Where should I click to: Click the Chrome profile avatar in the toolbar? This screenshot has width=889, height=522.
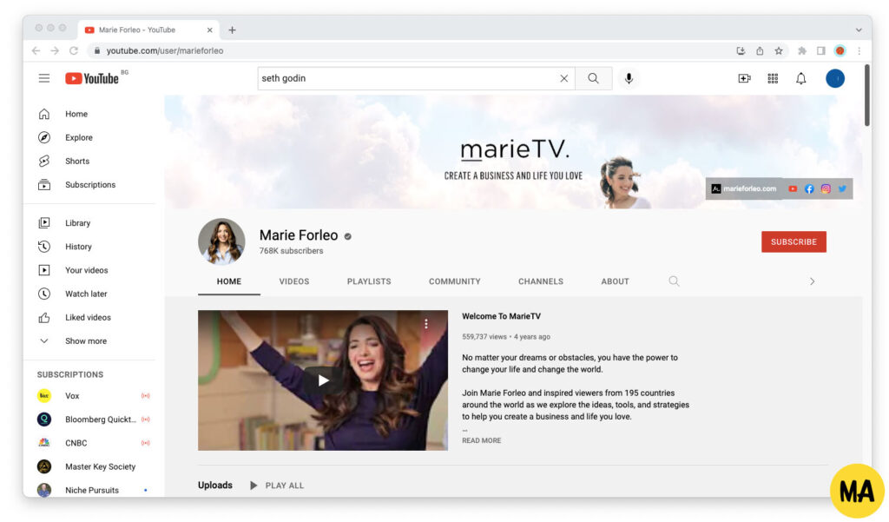pos(840,50)
